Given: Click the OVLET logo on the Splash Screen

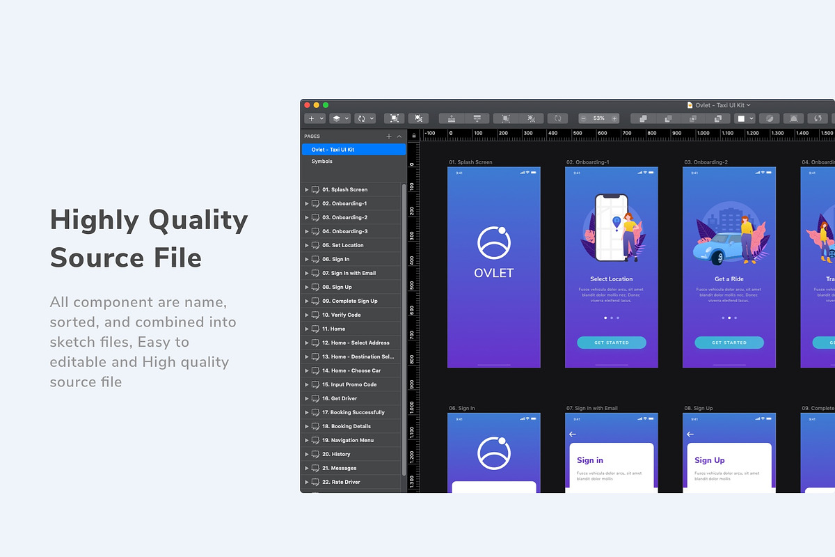Looking at the screenshot, I should point(494,253).
